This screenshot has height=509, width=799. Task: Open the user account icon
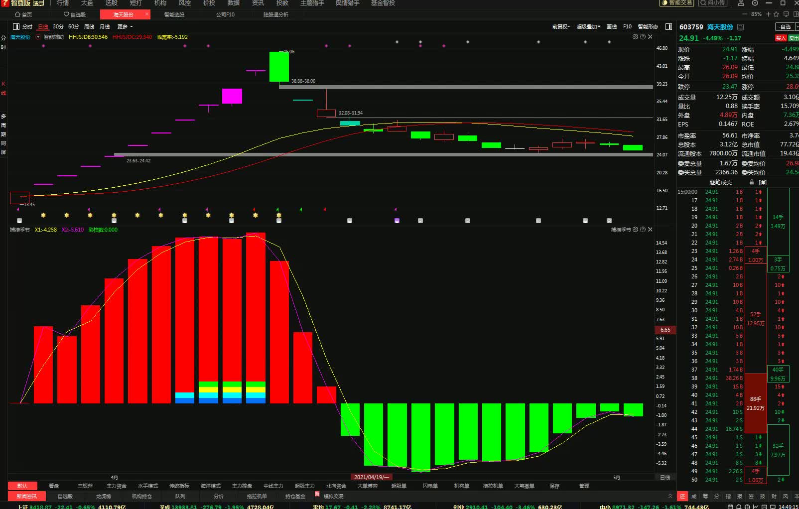tap(741, 3)
